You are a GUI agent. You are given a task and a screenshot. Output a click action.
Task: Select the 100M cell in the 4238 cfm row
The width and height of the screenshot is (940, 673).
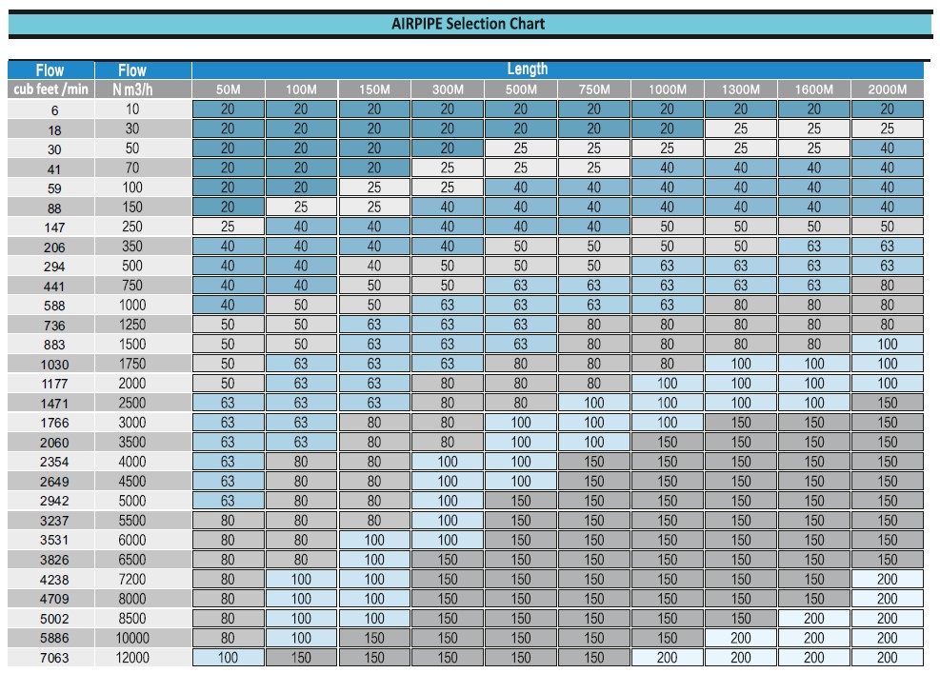pyautogui.click(x=302, y=579)
